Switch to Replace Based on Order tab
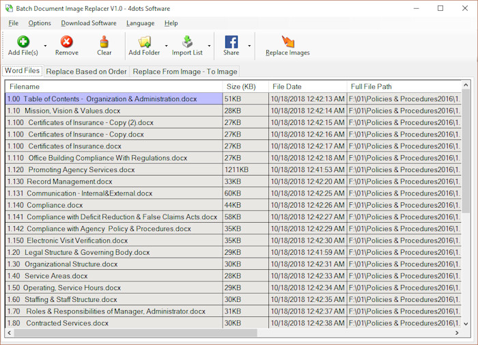The width and height of the screenshot is (478, 345). pos(86,71)
